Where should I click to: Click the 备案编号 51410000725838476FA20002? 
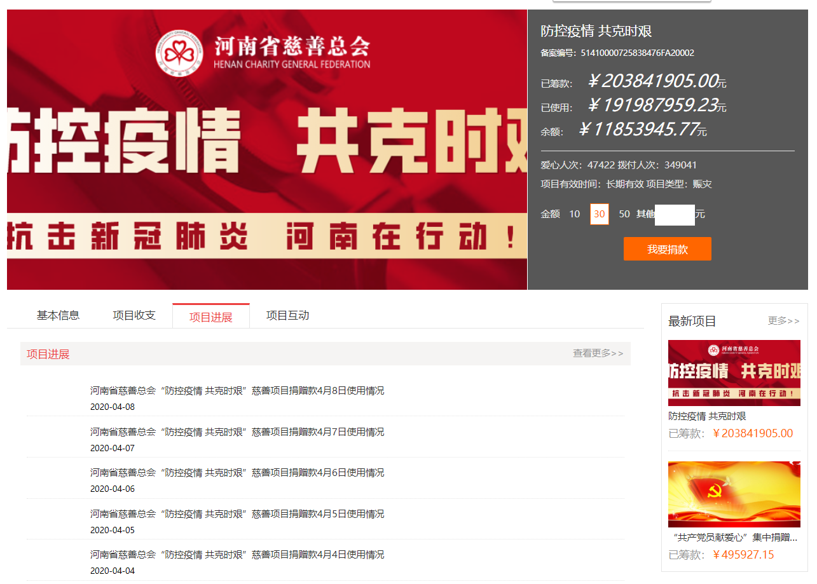pyautogui.click(x=617, y=53)
